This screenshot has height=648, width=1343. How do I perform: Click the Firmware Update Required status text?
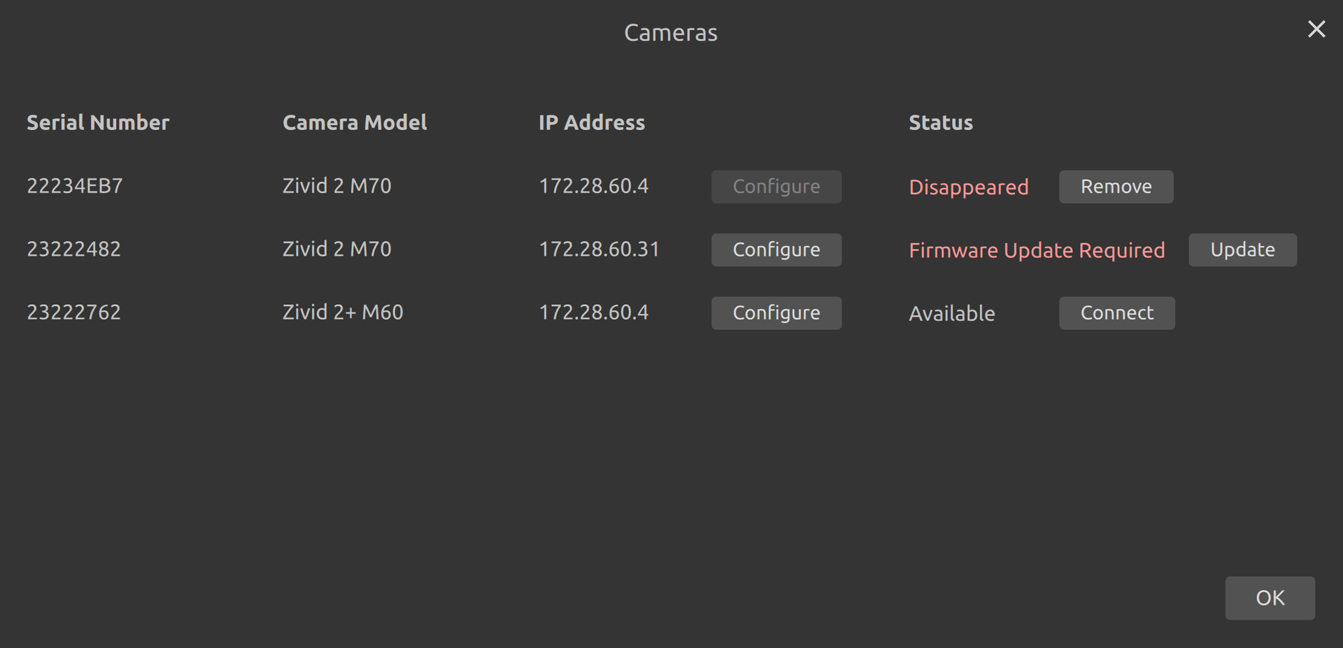(1037, 250)
